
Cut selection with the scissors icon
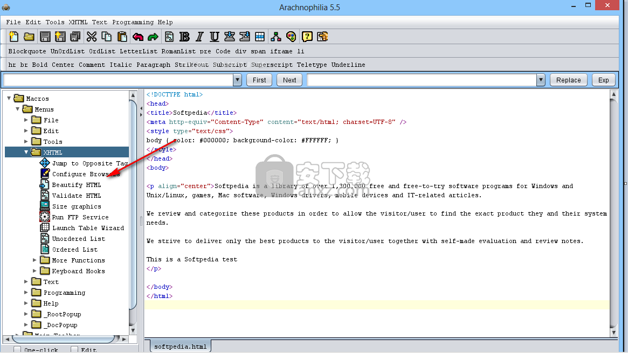92,37
